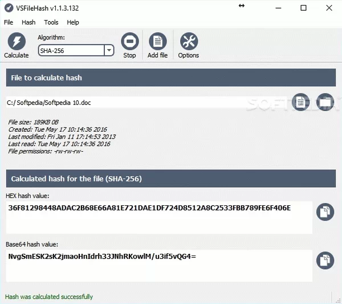Click the Calculate lightning icon
Viewport: 342px width, 304px height.
point(16,42)
